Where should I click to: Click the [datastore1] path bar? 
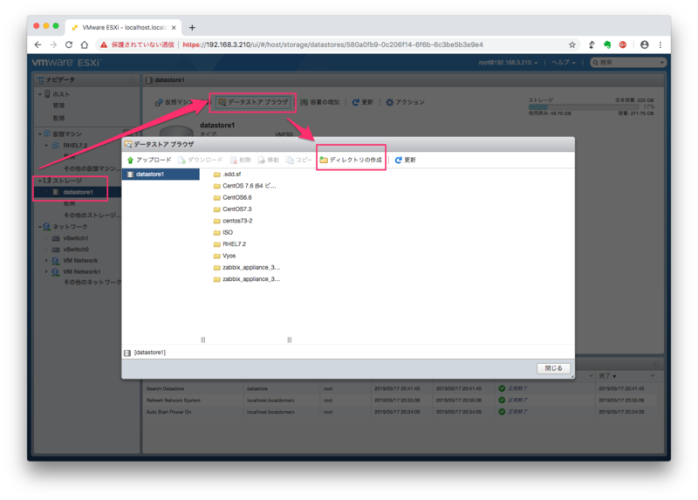click(x=348, y=353)
